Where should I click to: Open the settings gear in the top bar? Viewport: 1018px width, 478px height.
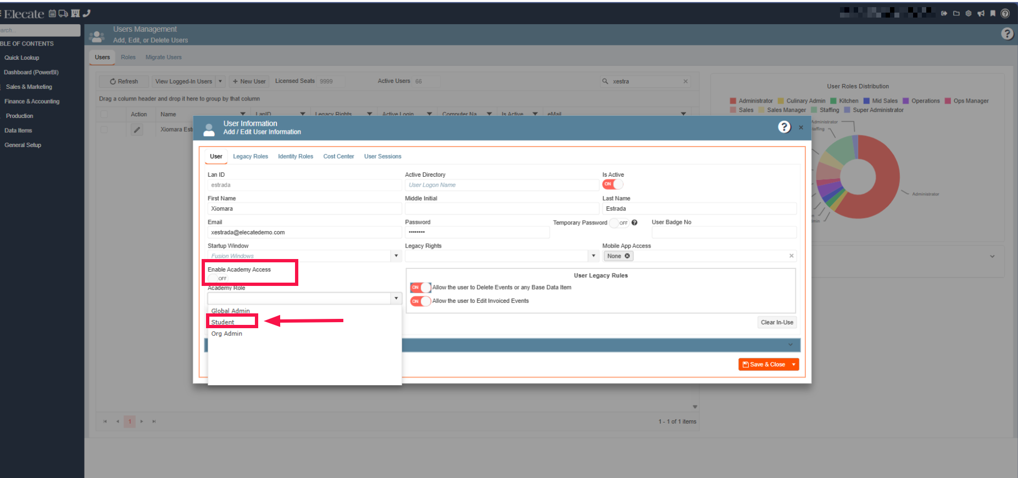click(968, 14)
